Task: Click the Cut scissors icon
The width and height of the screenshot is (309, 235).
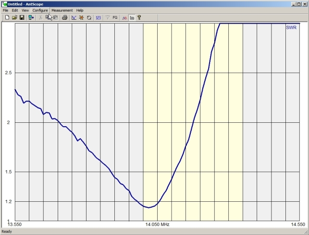Action: coord(40,17)
